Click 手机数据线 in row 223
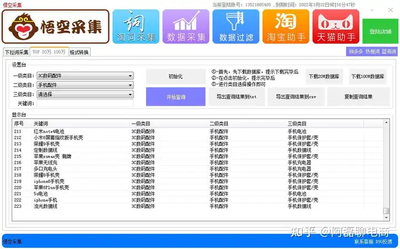 point(299,206)
